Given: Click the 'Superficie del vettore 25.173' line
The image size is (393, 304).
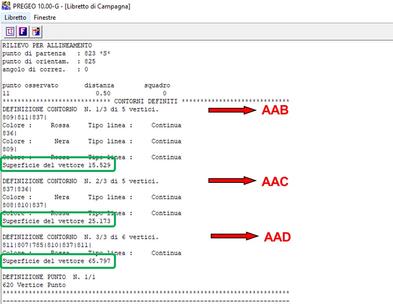Looking at the screenshot, I should click(x=59, y=221).
